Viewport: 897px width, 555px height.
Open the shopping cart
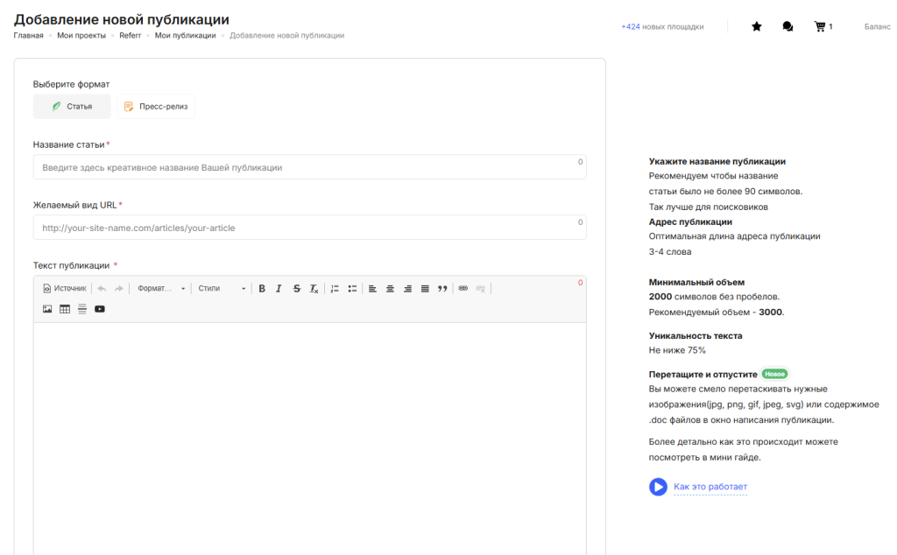820,27
